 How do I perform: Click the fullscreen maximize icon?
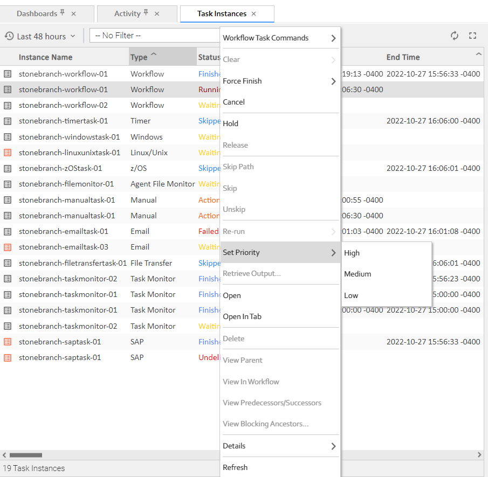tap(473, 36)
